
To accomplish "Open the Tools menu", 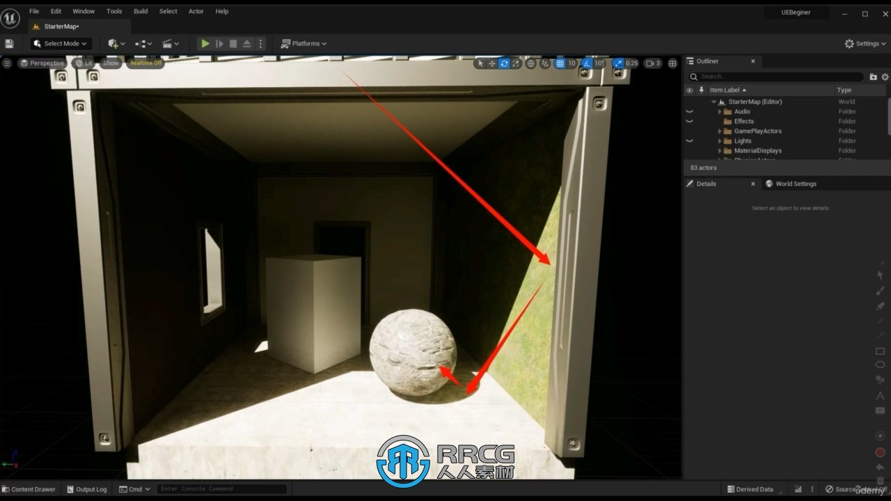I will (x=114, y=12).
